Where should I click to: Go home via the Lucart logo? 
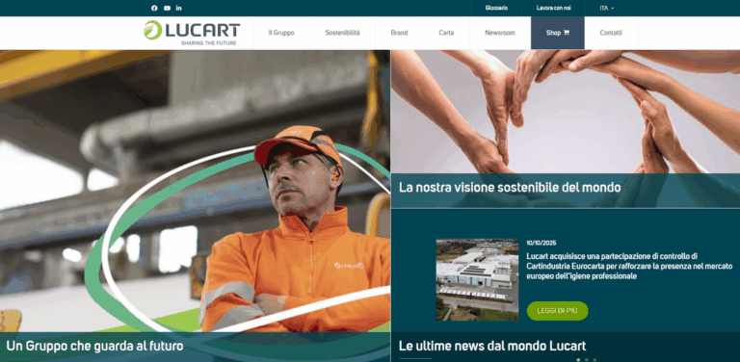tap(192, 33)
